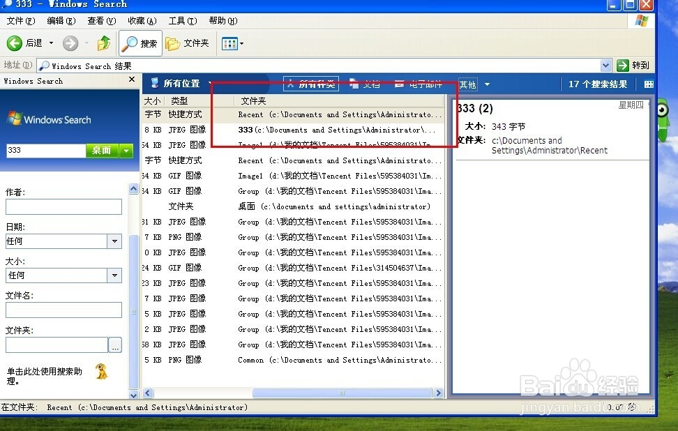Select the 2 KB JPEG 图像 row
678x431 pixels.
(x=293, y=329)
